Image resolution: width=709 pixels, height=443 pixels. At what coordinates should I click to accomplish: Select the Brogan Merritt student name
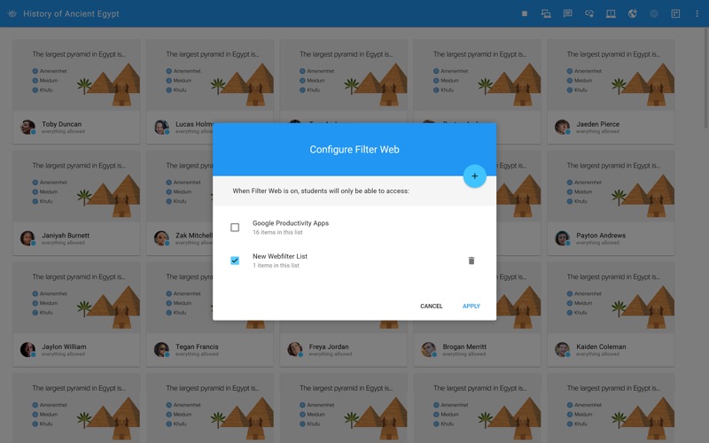coord(464,346)
